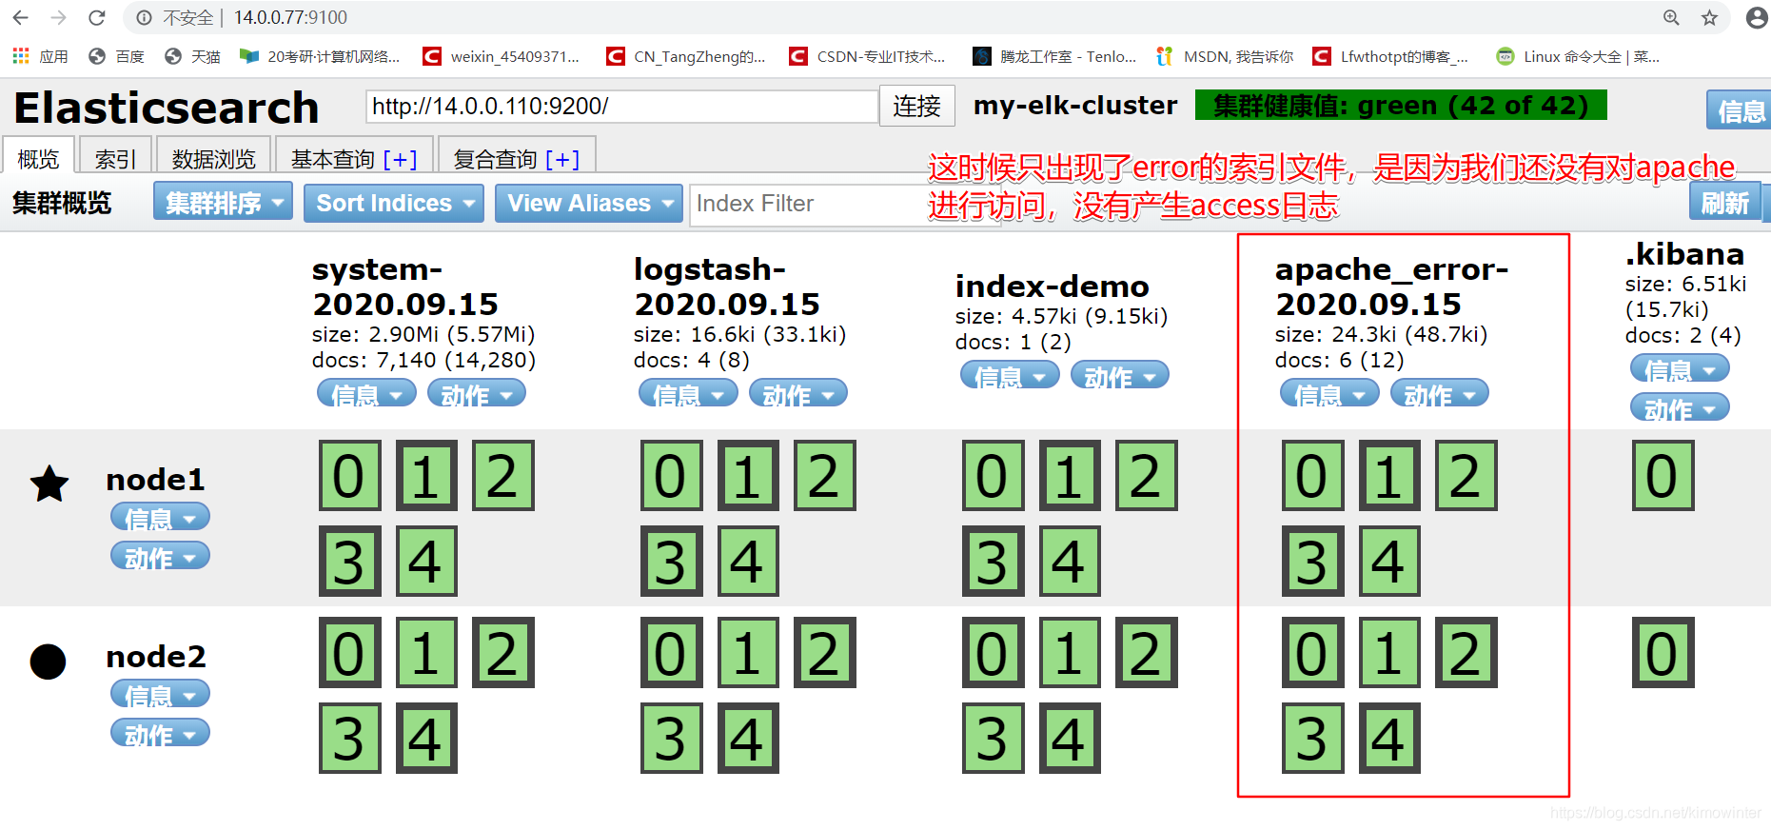
Task: Click the my-elk-cluster cluster name
Action: tap(1075, 105)
